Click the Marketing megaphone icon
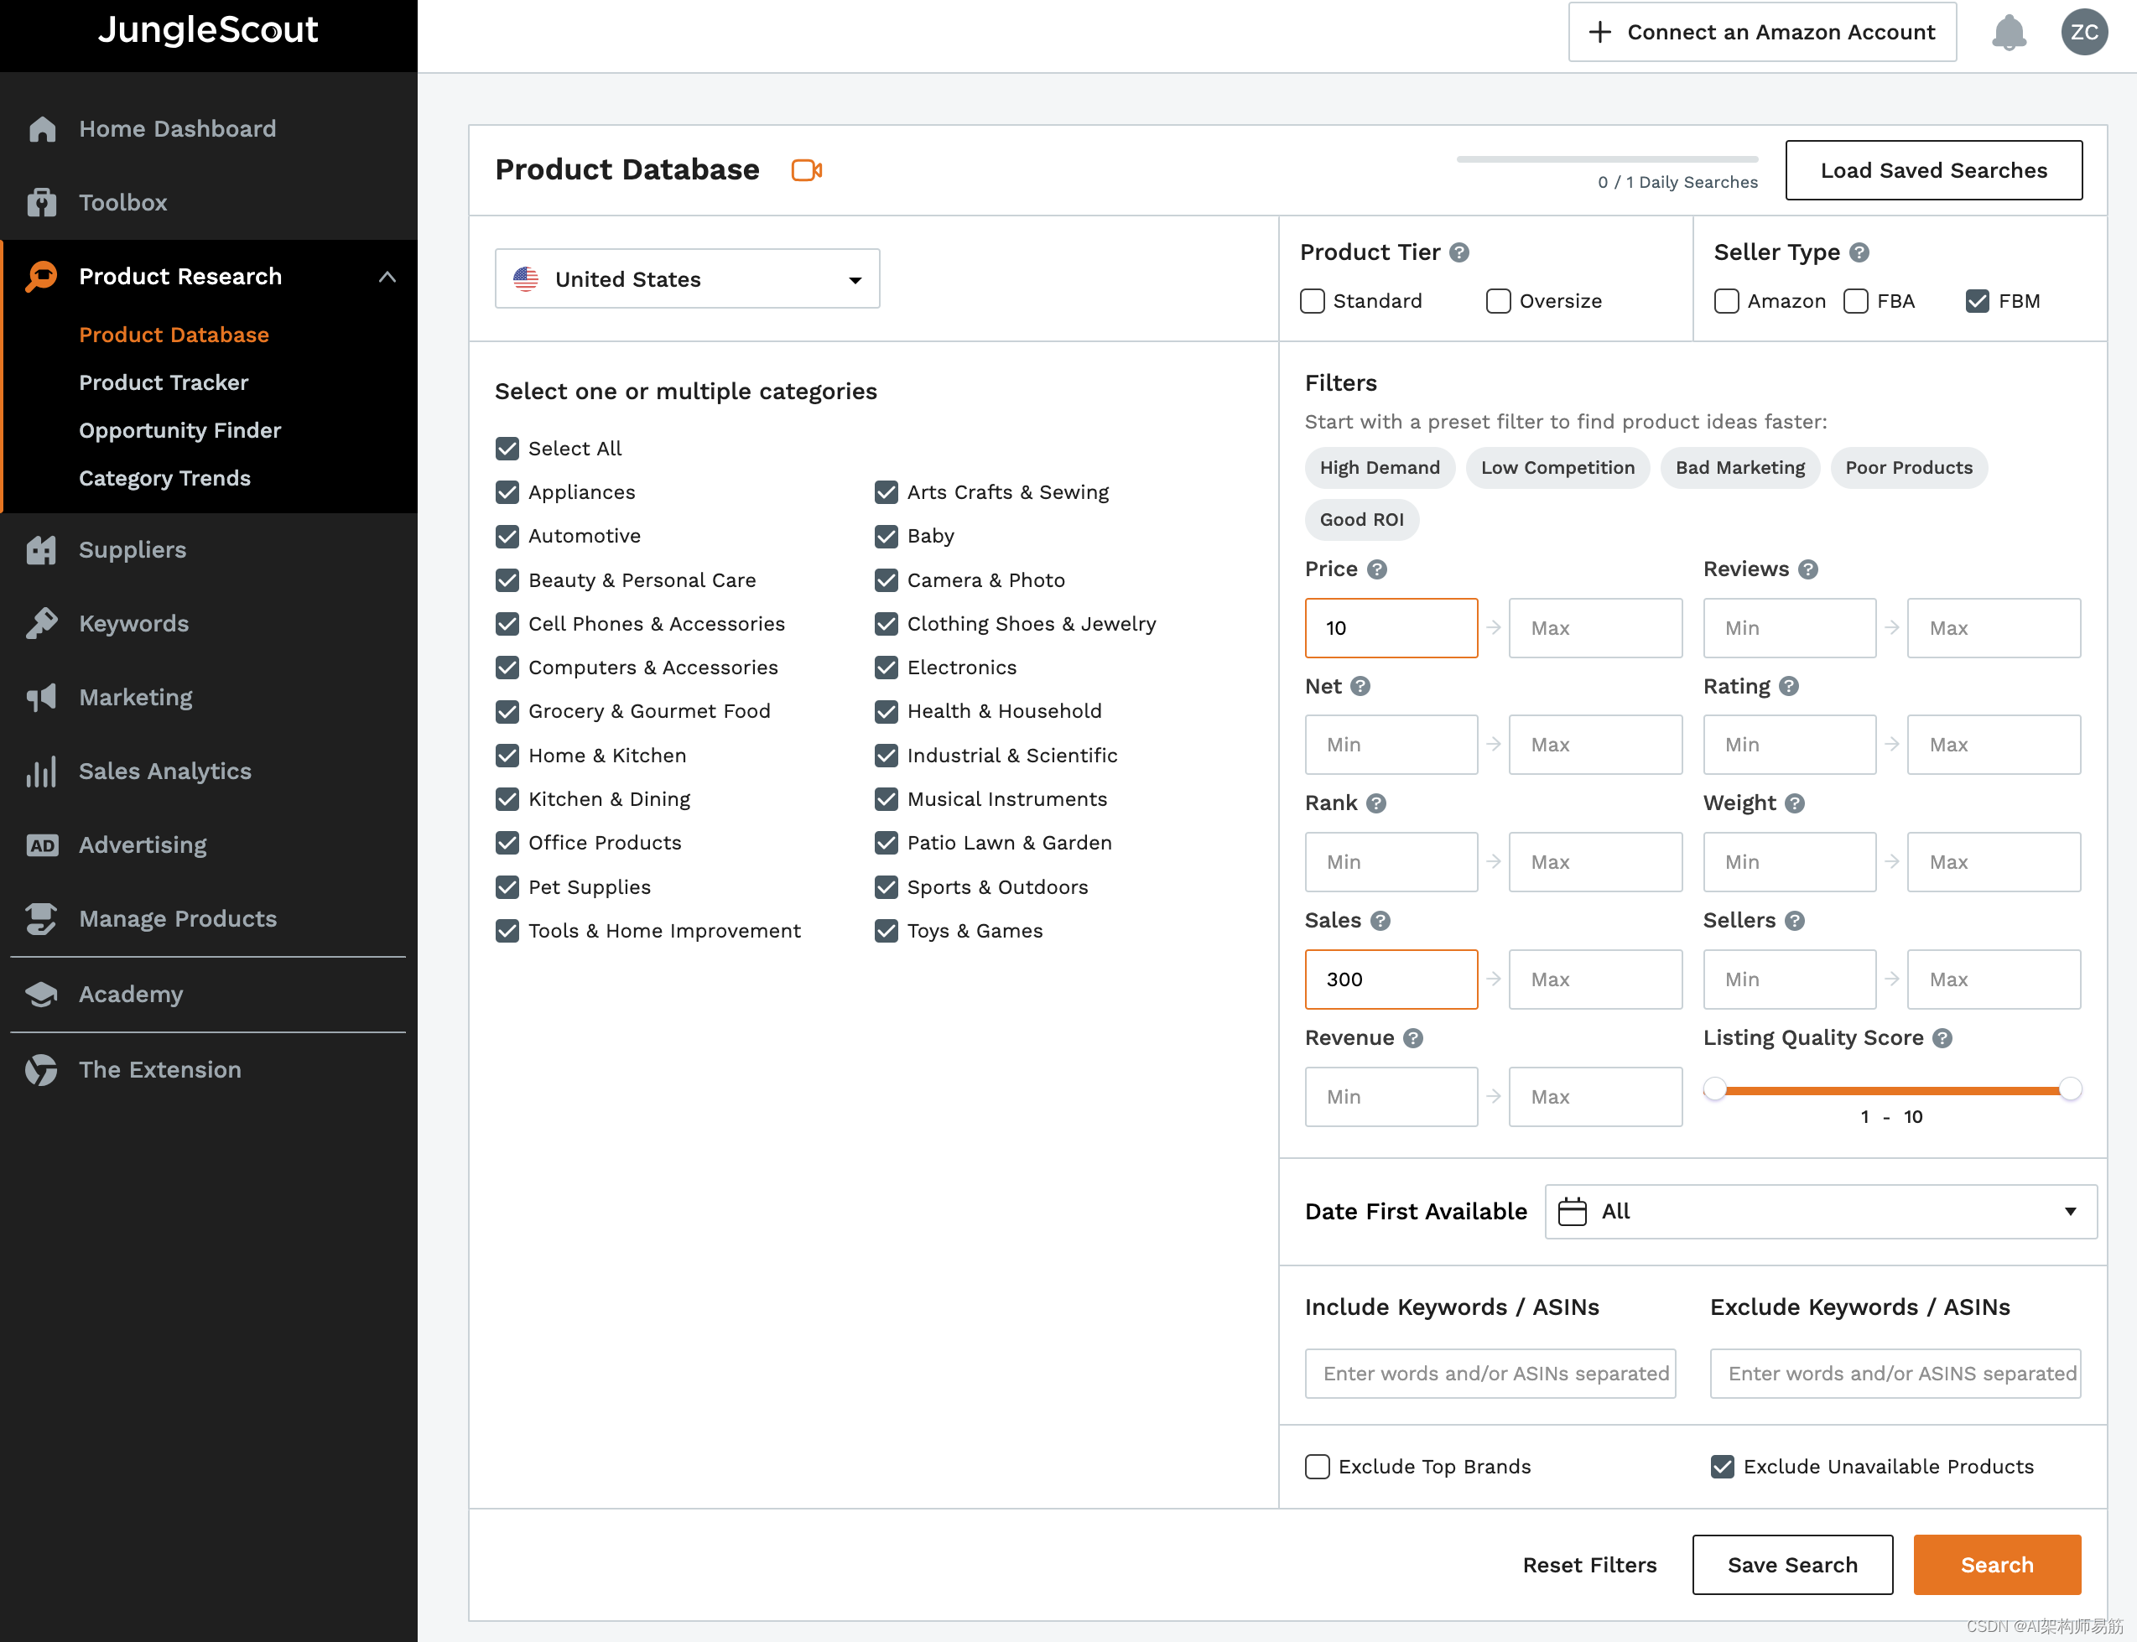2137x1642 pixels. point(42,698)
